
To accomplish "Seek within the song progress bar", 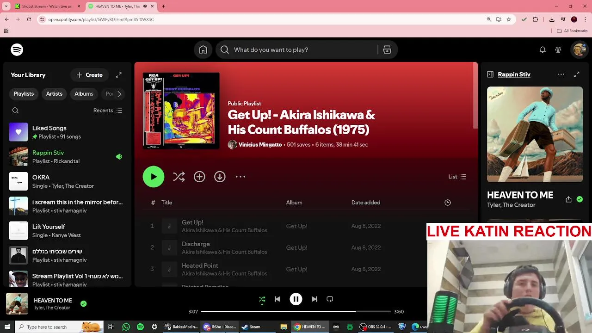I will point(296,312).
